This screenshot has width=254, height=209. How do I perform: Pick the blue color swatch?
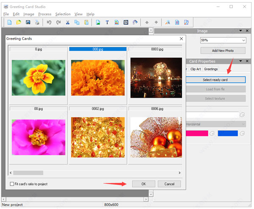tap(228, 133)
